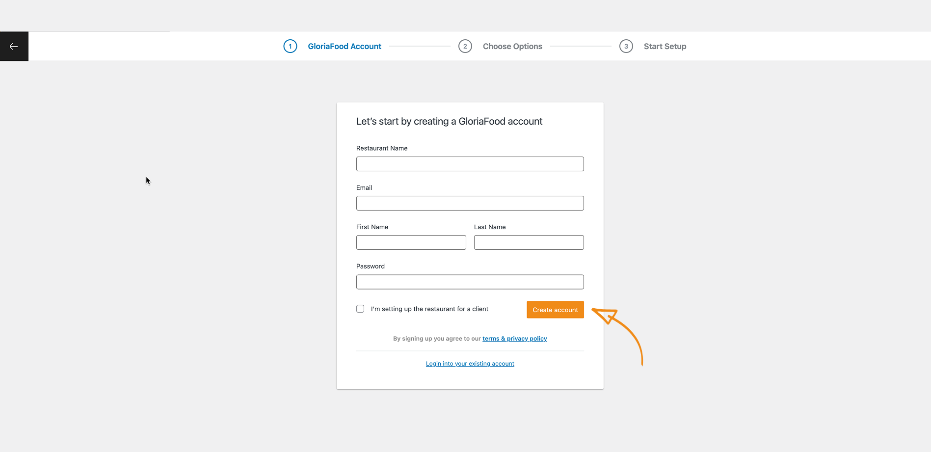Click Login into your existing account link

(470, 364)
